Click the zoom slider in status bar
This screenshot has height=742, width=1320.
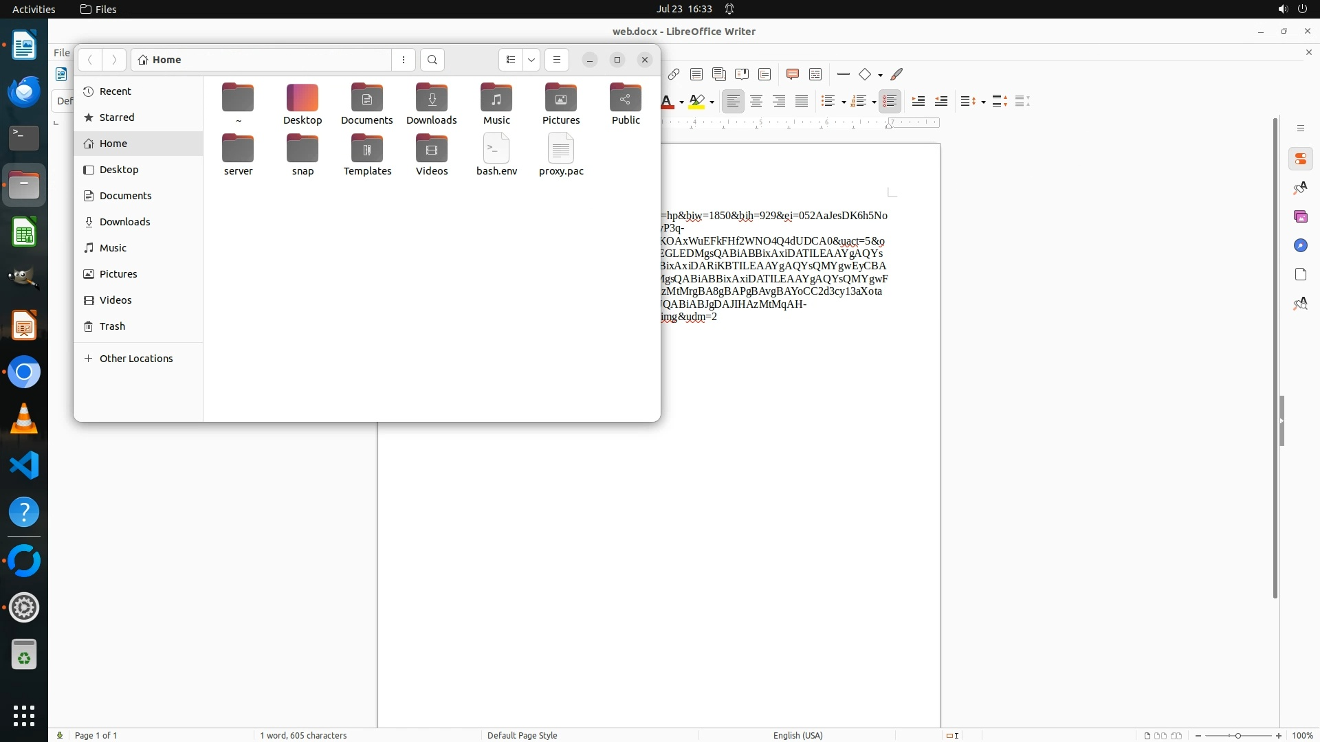click(1237, 735)
